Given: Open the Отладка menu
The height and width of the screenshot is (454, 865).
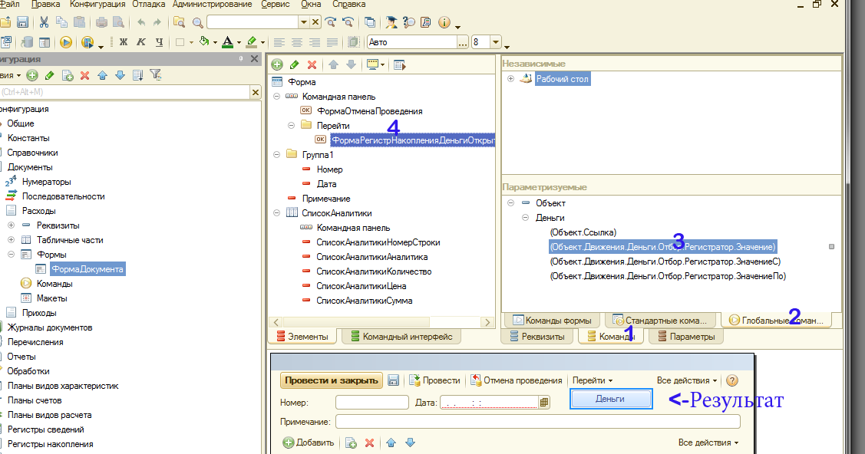Looking at the screenshot, I should pyautogui.click(x=149, y=5).
